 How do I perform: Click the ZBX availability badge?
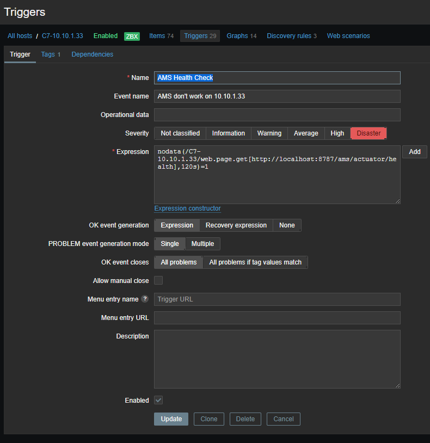(x=132, y=36)
